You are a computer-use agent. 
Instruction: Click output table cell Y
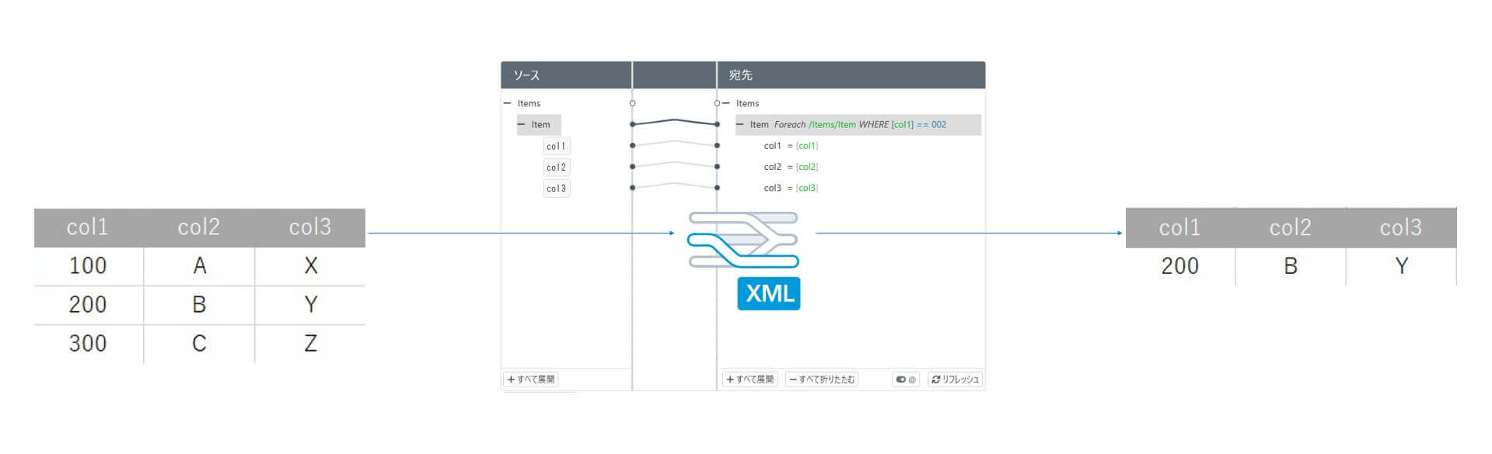coord(1401,266)
